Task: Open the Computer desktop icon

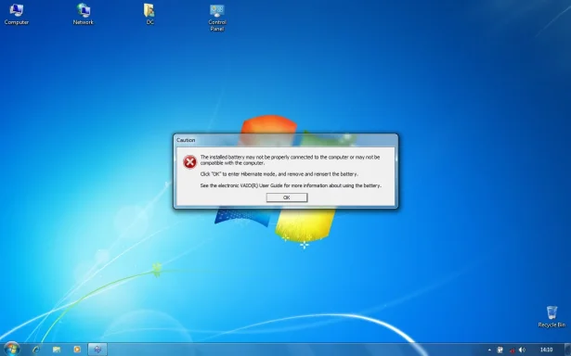Action: (x=17, y=15)
